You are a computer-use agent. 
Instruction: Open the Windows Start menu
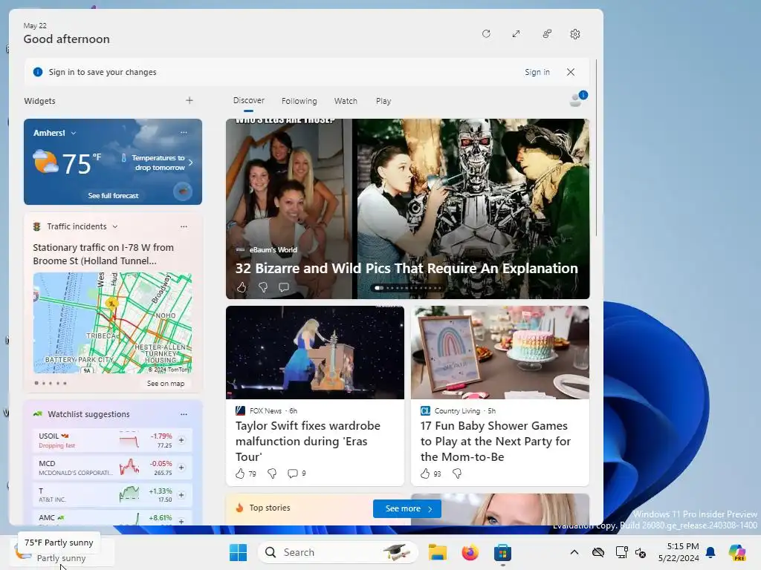click(238, 552)
